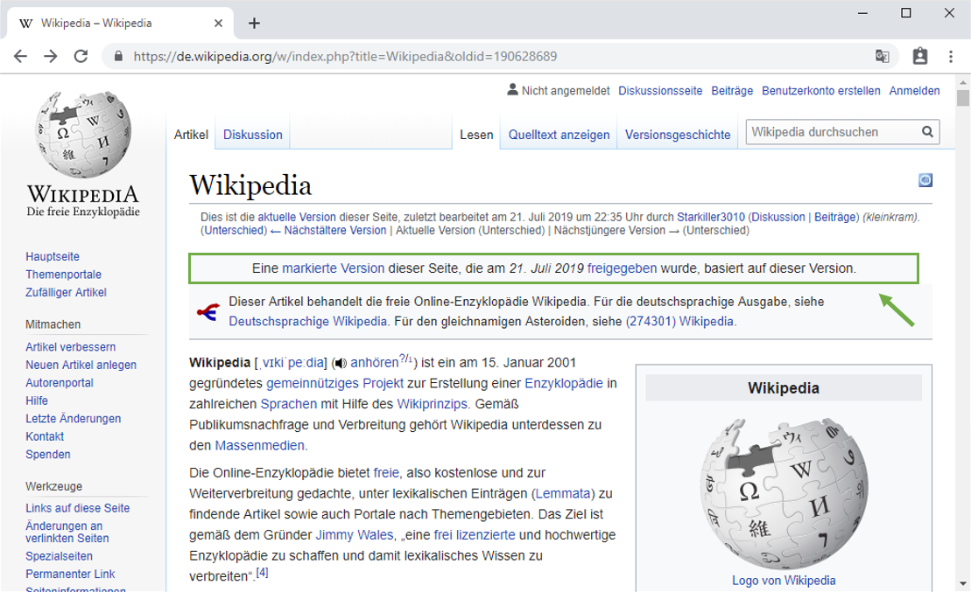Go forward with the browser forward arrow
The width and height of the screenshot is (971, 592).
[x=50, y=56]
